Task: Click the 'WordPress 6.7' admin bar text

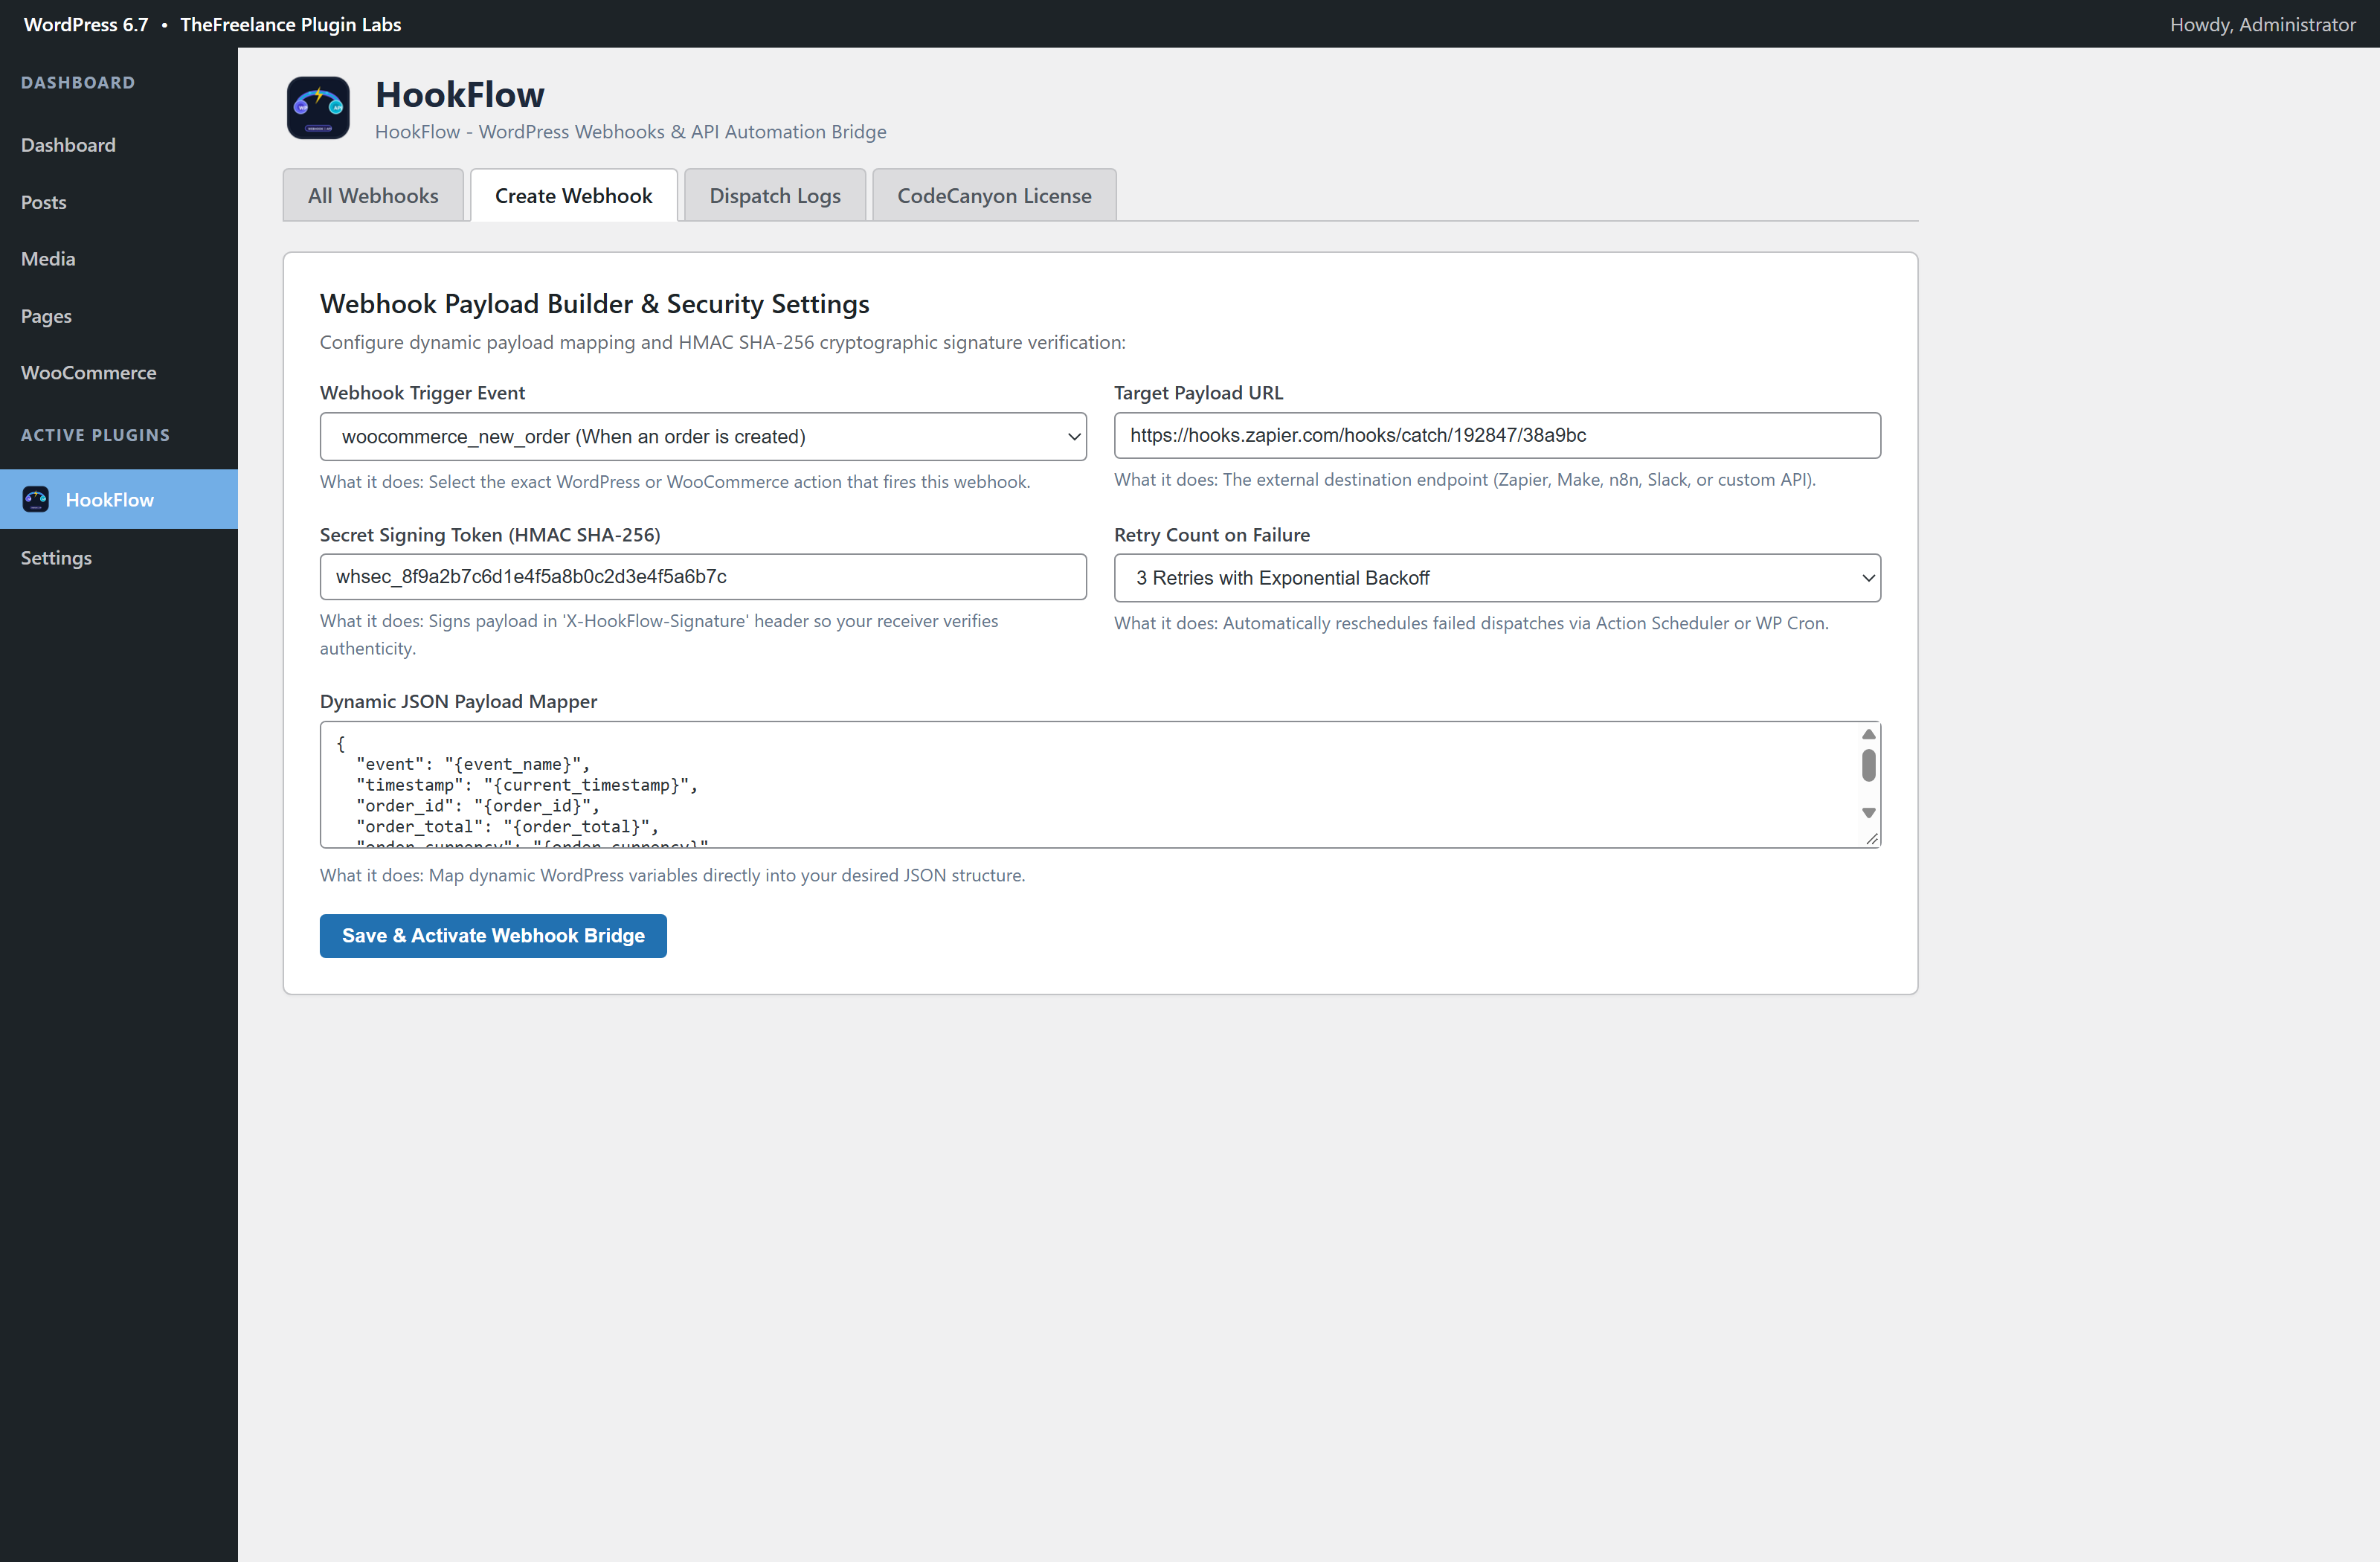Action: pyautogui.click(x=86, y=24)
